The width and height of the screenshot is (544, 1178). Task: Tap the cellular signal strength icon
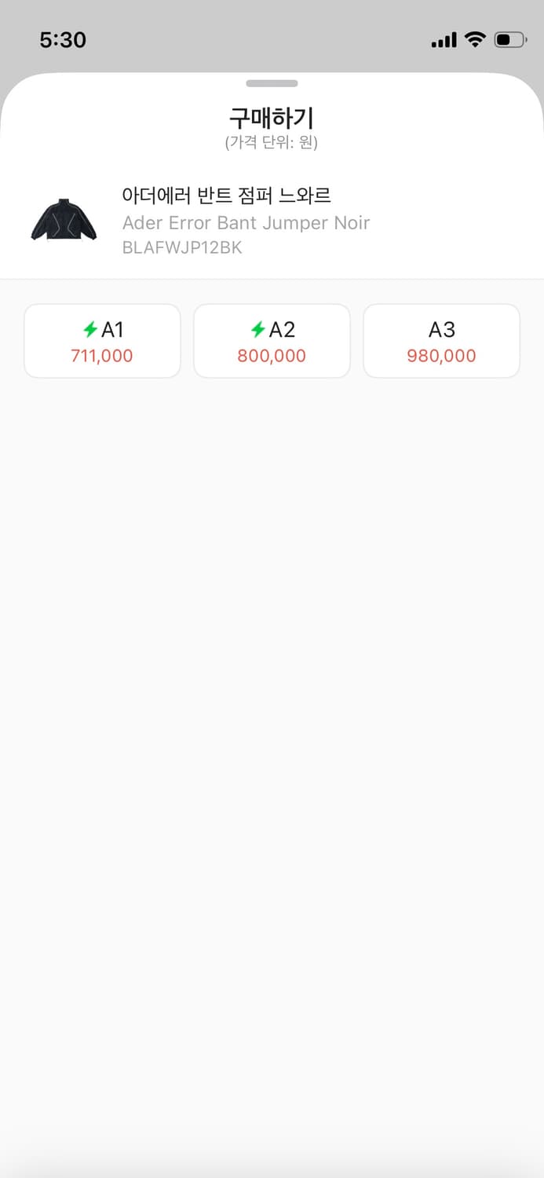[x=444, y=40]
